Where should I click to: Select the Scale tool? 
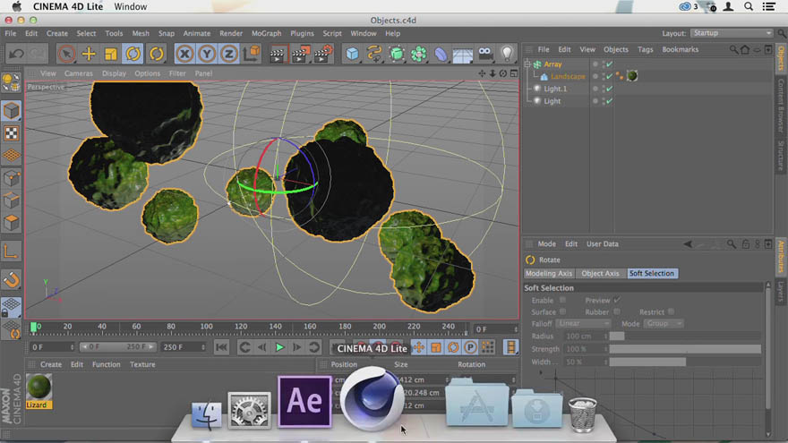pyautogui.click(x=110, y=54)
